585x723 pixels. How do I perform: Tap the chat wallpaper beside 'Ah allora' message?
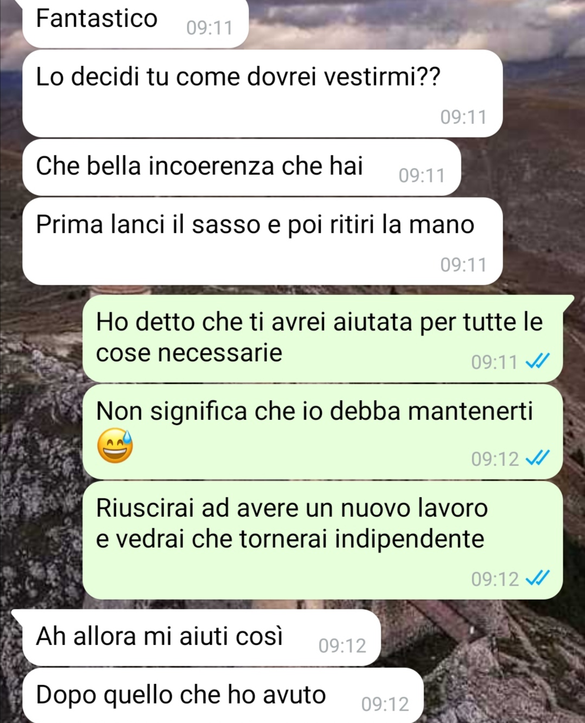click(x=482, y=639)
